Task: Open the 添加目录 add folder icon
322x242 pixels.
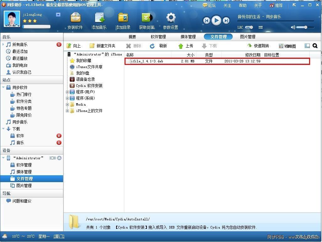Action: pyautogui.click(x=123, y=18)
